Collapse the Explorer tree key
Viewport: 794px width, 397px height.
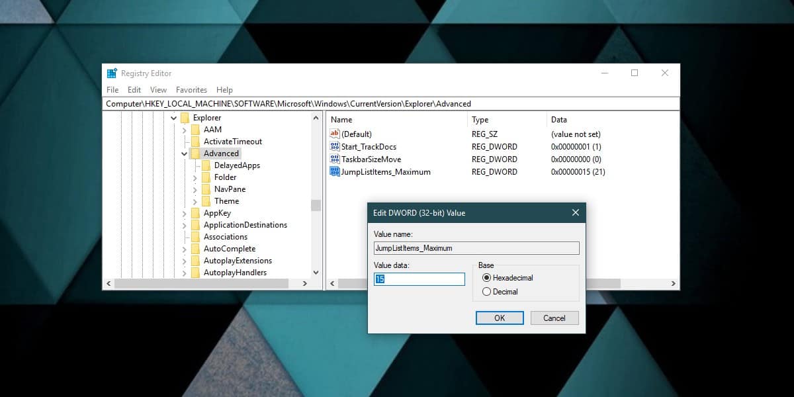[174, 118]
